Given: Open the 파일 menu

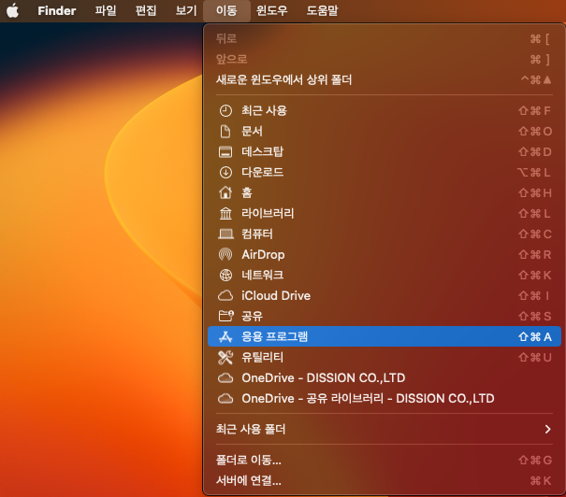Looking at the screenshot, I should click(106, 10).
